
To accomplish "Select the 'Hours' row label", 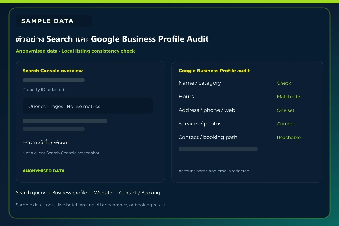I will click(x=186, y=97).
